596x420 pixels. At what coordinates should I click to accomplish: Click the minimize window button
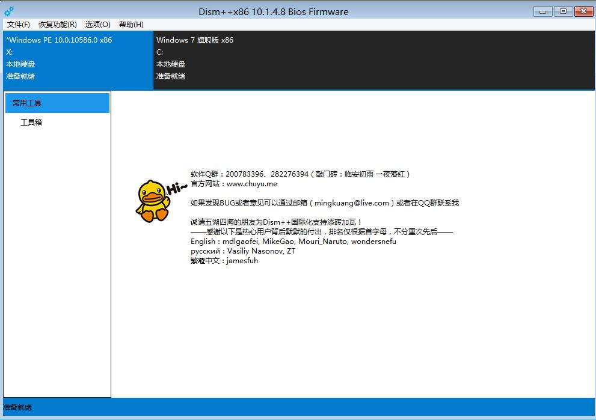pyautogui.click(x=542, y=11)
